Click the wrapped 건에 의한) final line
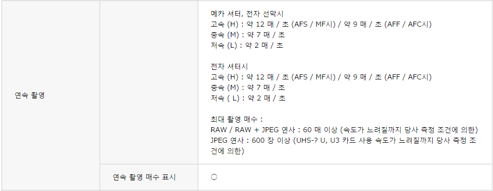The image size is (493, 191). 227,151
